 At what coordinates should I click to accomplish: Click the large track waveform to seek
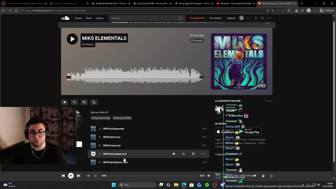(x=135, y=75)
